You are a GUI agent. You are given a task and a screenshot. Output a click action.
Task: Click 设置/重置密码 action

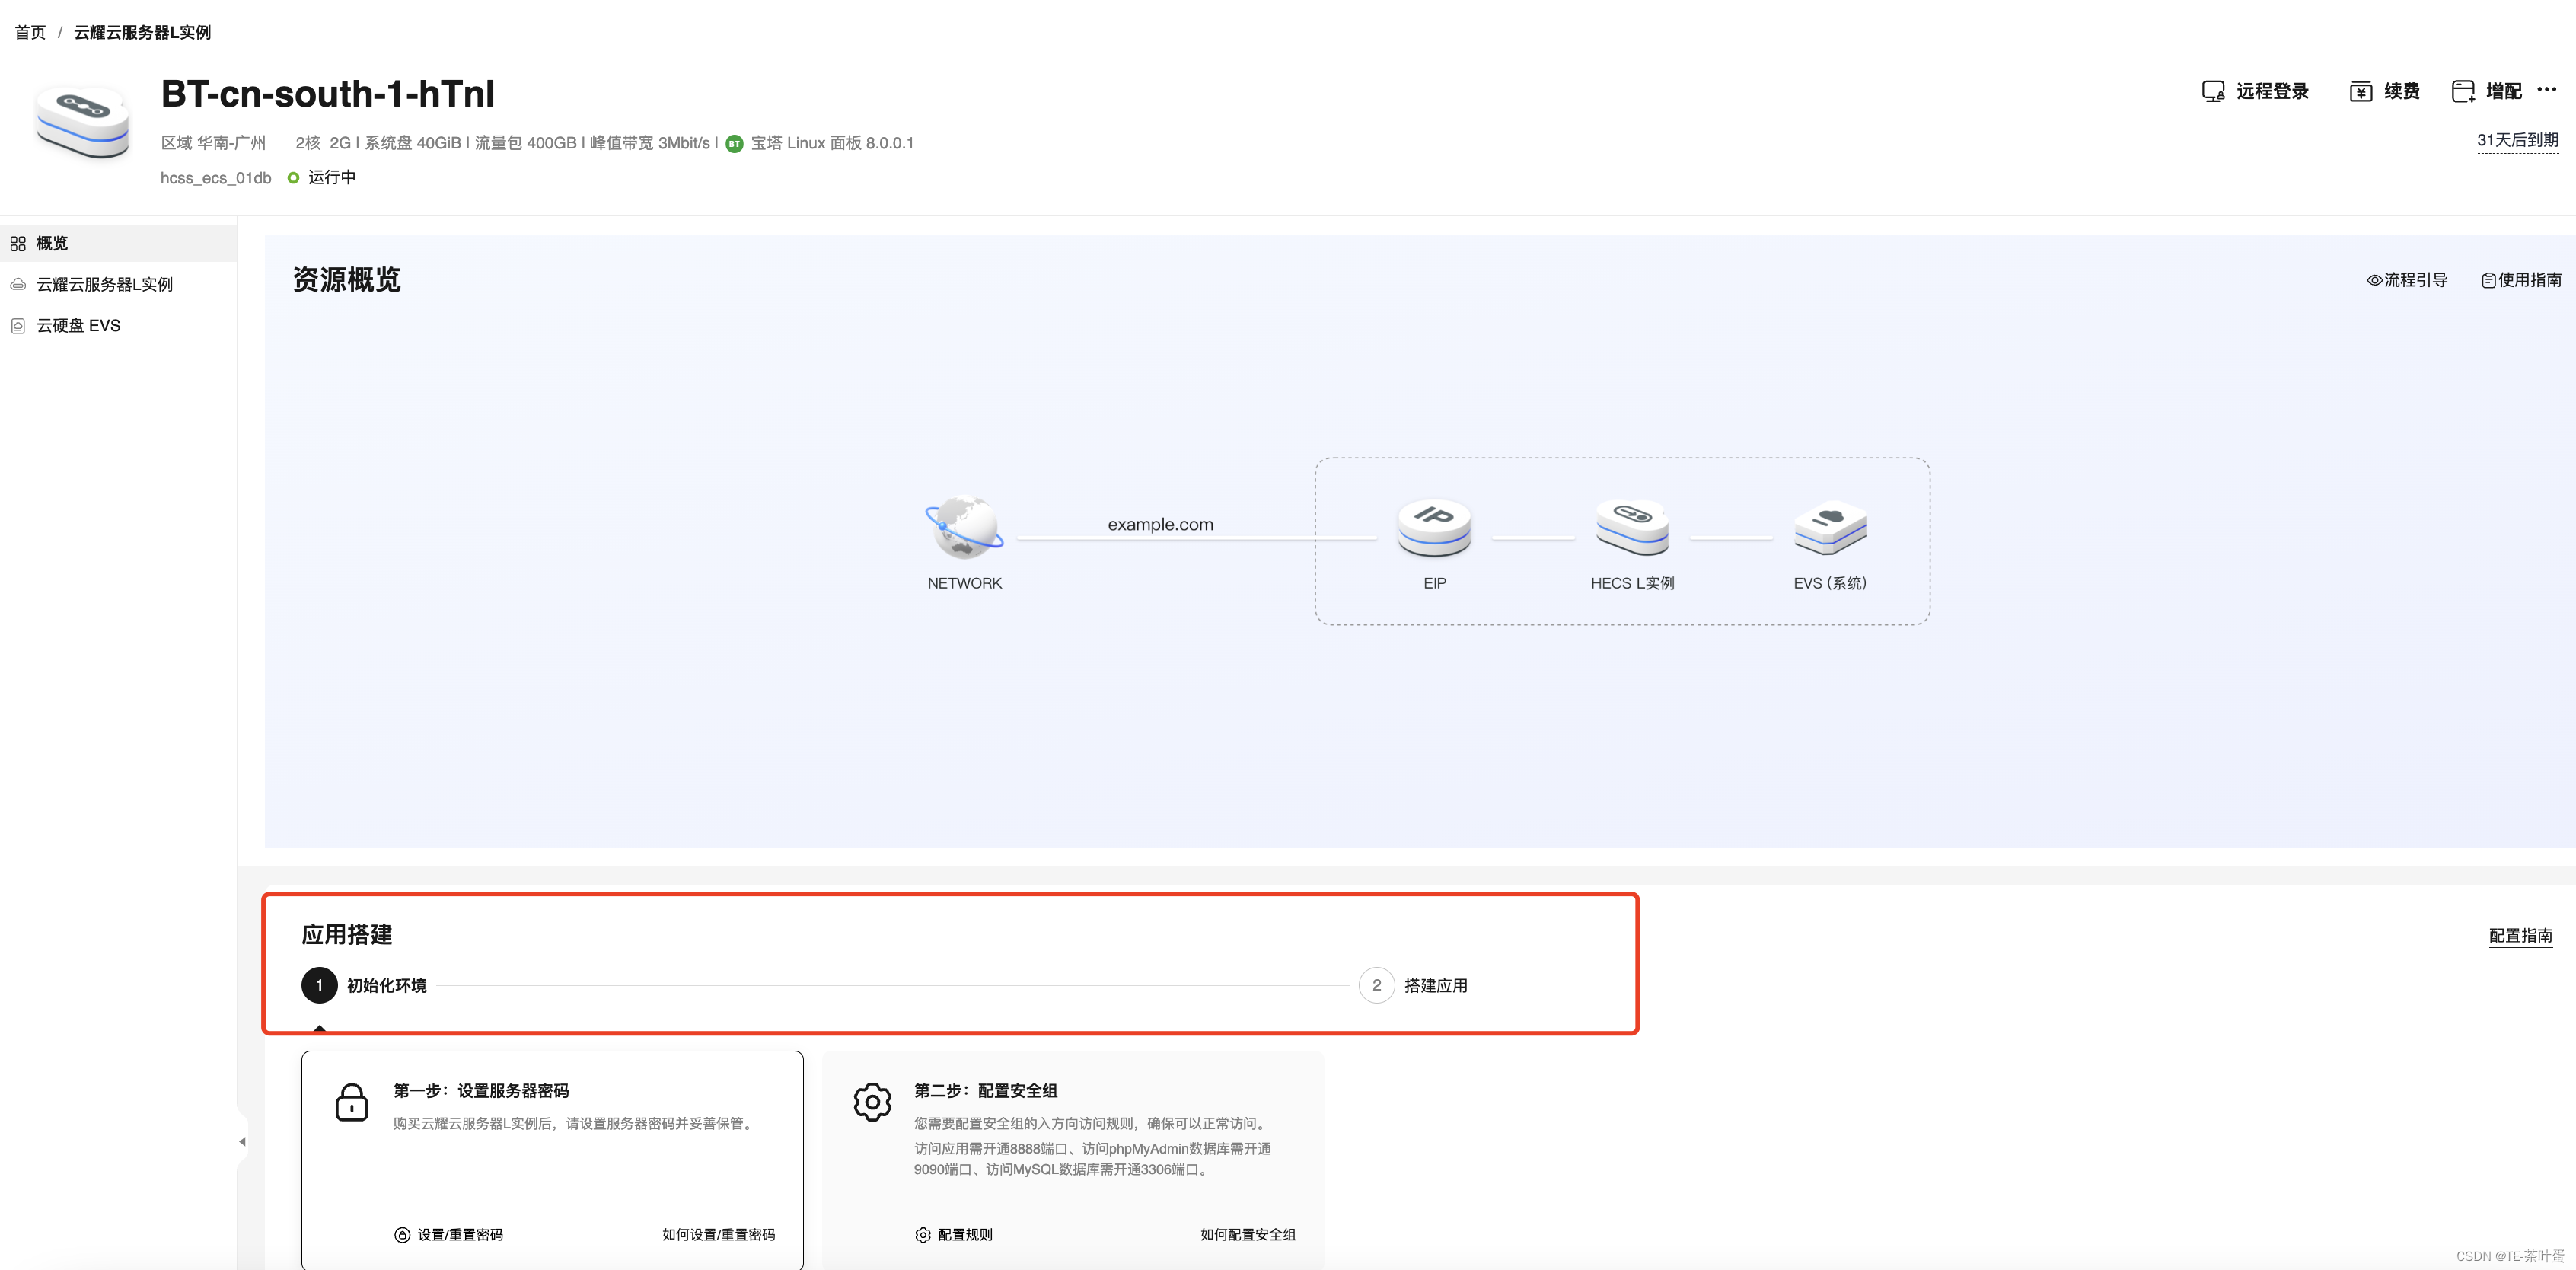[x=449, y=1235]
